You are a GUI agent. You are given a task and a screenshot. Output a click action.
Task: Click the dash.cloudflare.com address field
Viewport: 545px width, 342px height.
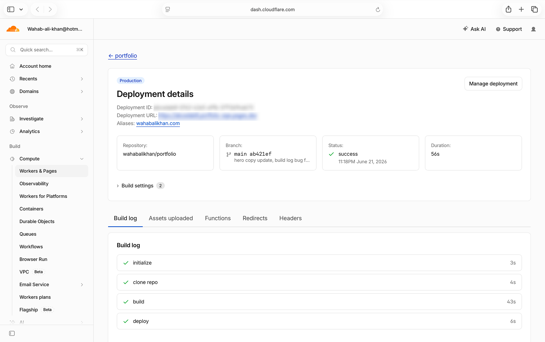(x=272, y=10)
